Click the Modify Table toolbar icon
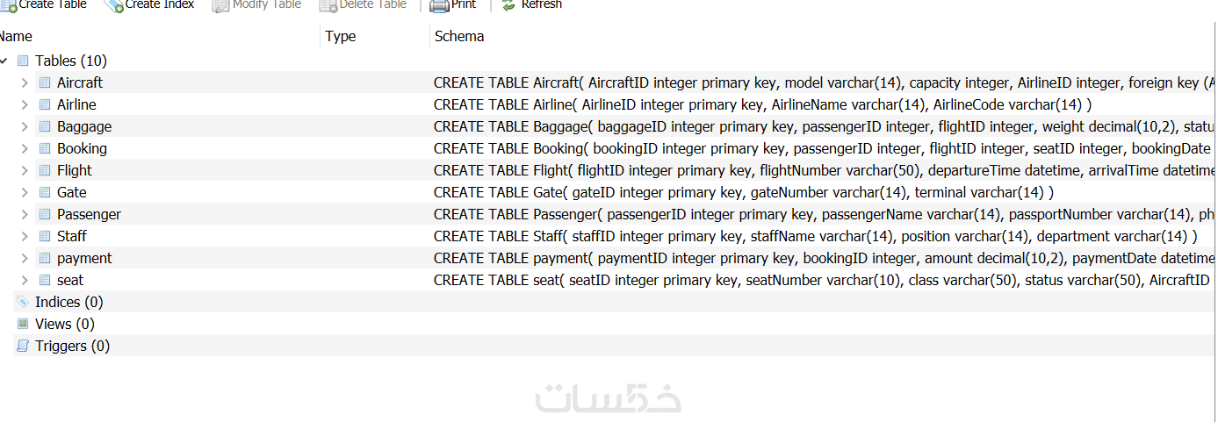 pyautogui.click(x=220, y=5)
